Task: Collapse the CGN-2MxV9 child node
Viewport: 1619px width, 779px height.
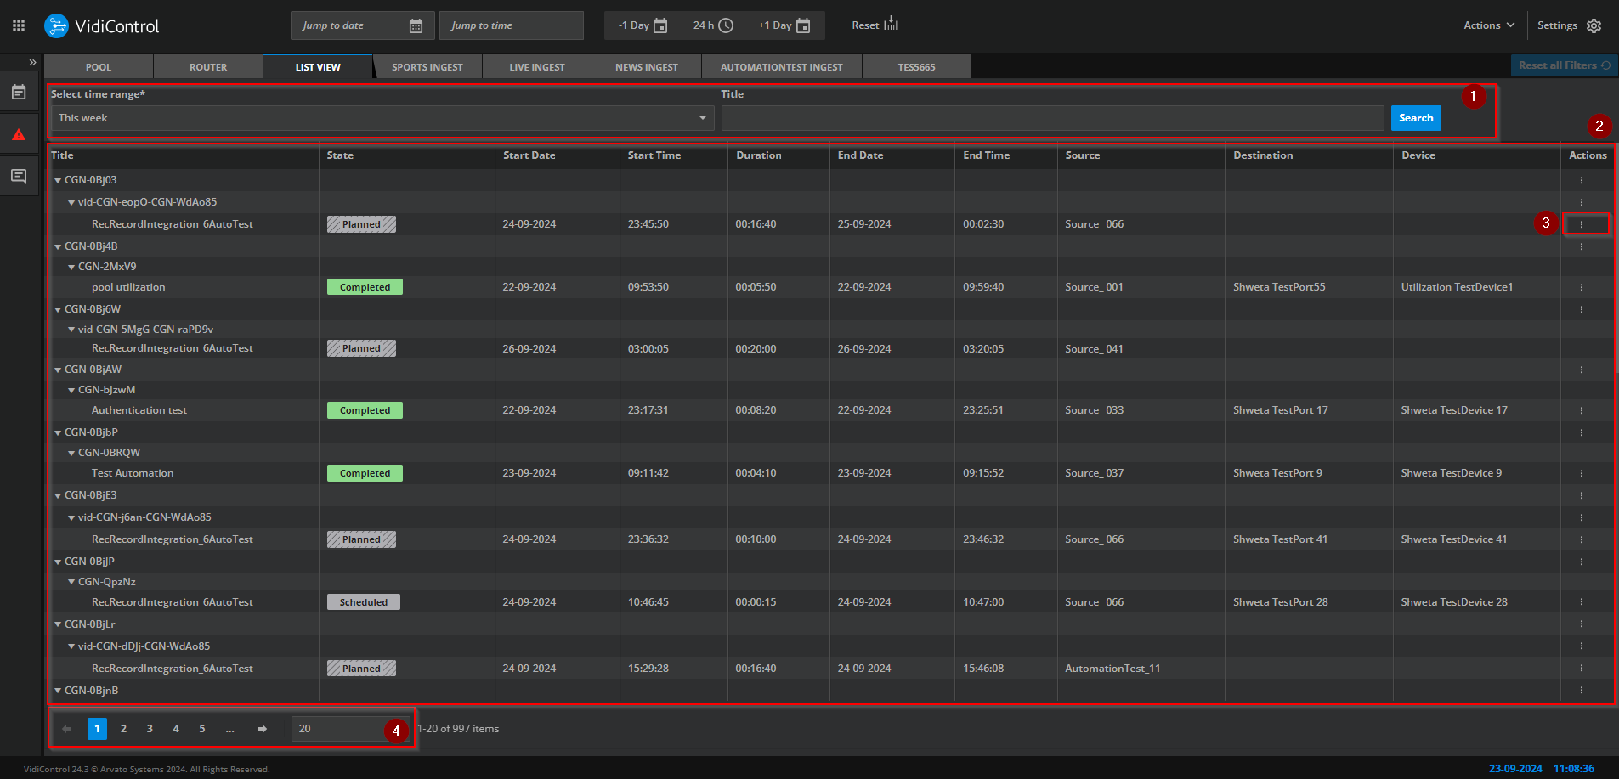Action: 71,267
